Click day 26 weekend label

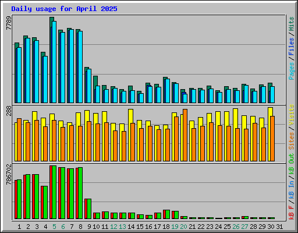(x=236, y=227)
